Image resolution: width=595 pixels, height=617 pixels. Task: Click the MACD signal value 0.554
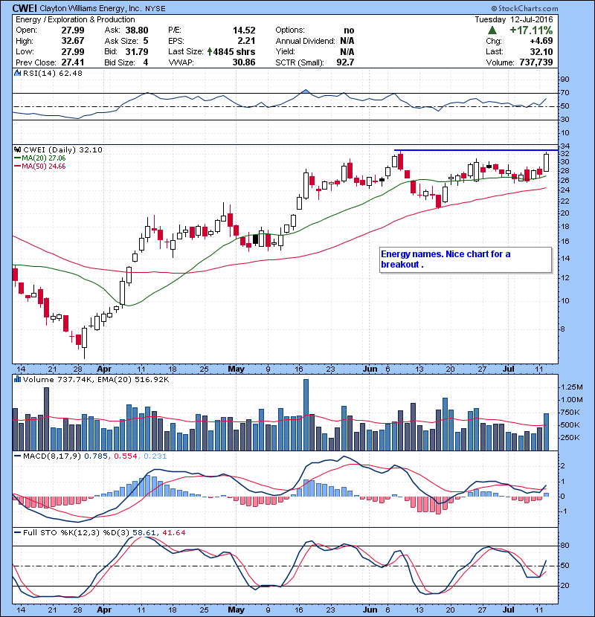coord(125,456)
